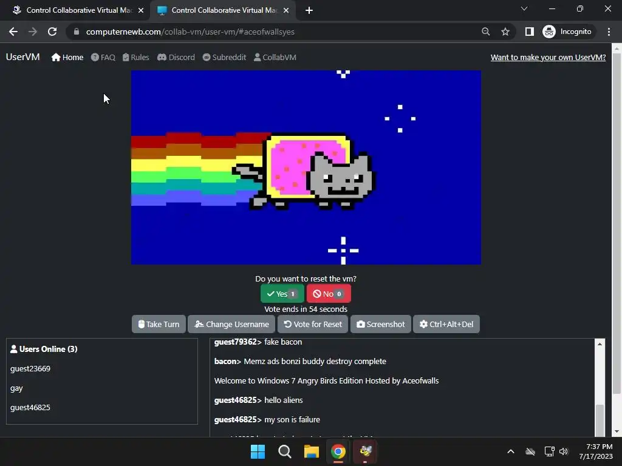Click the Change Username button
Viewport: 622px width, 466px height.
231,324
